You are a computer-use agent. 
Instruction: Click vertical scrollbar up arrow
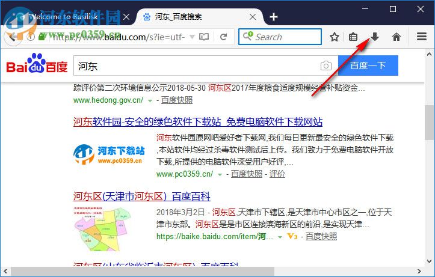tap(429, 54)
